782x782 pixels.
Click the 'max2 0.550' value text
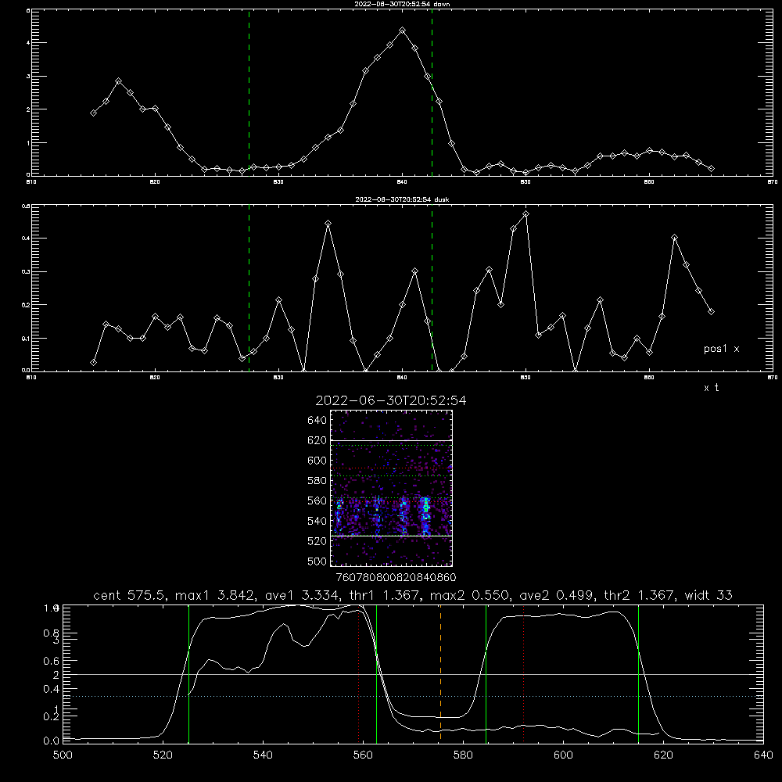(x=470, y=595)
